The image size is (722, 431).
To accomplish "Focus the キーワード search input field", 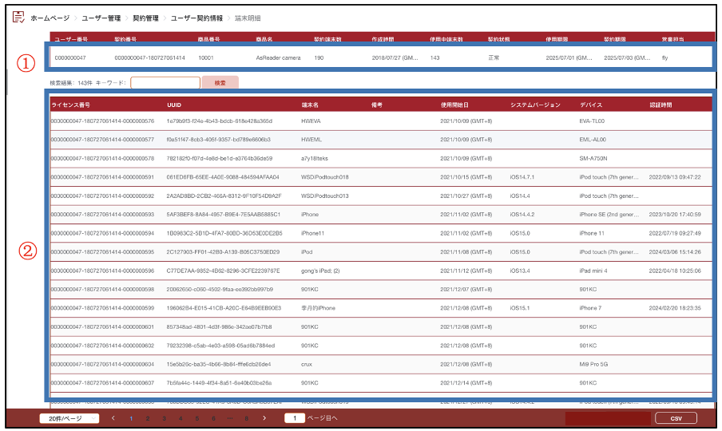I will pyautogui.click(x=165, y=82).
